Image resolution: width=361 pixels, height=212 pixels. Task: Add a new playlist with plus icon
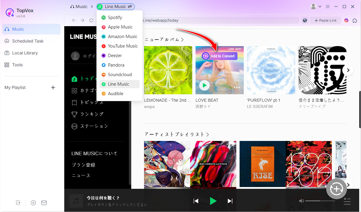[53, 87]
